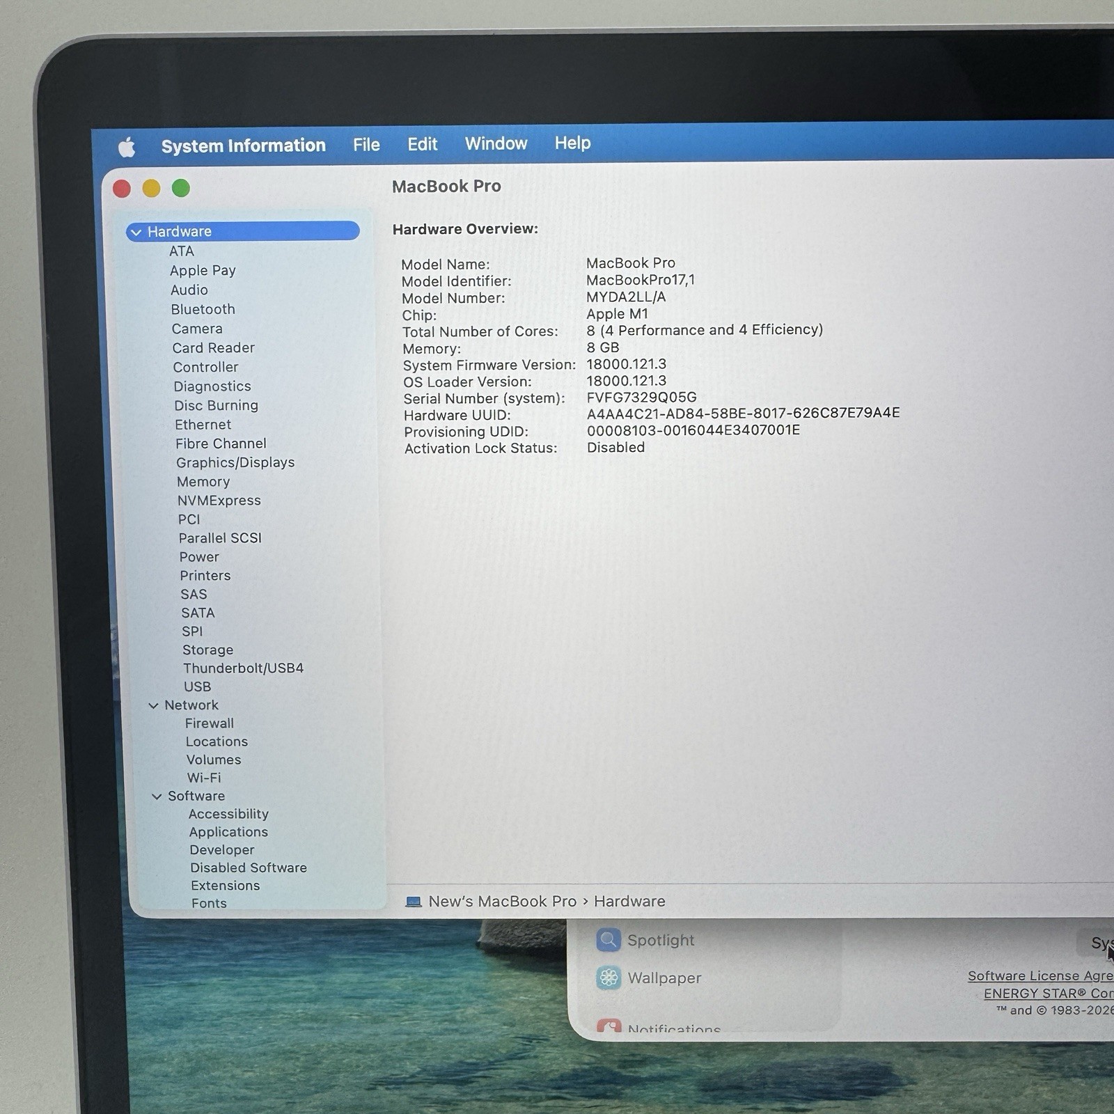This screenshot has width=1114, height=1114.
Task: Select Printers in the sidebar
Action: tap(205, 576)
